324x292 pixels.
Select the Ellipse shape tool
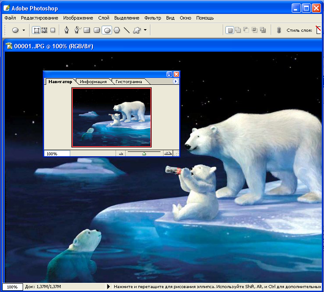point(107,30)
